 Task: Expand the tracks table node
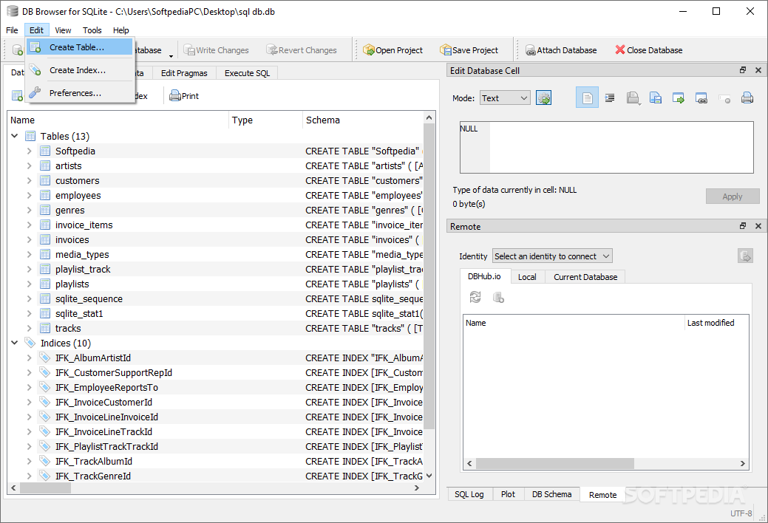[29, 328]
